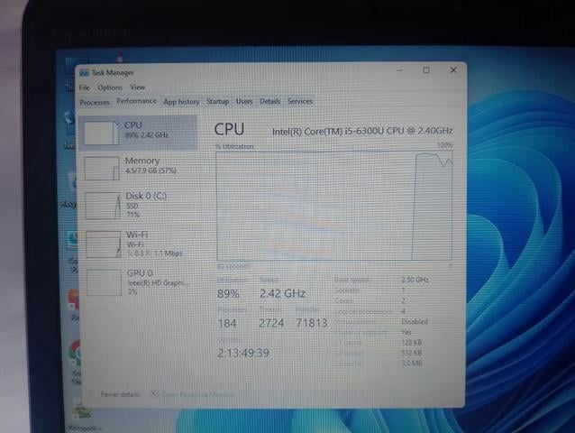Select the Memory label in sidebar
Image resolution: width=575 pixels, height=433 pixels.
click(x=142, y=161)
